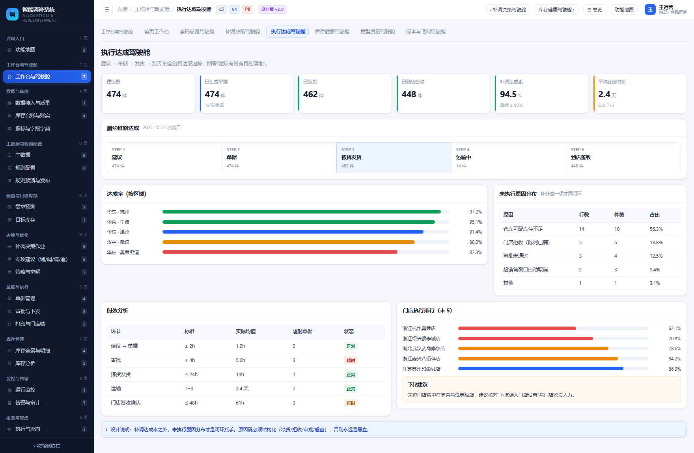Viewport: 694px width, 453px height.
Task: Click the 华东 · 杭州 progress bar
Action: point(306,212)
